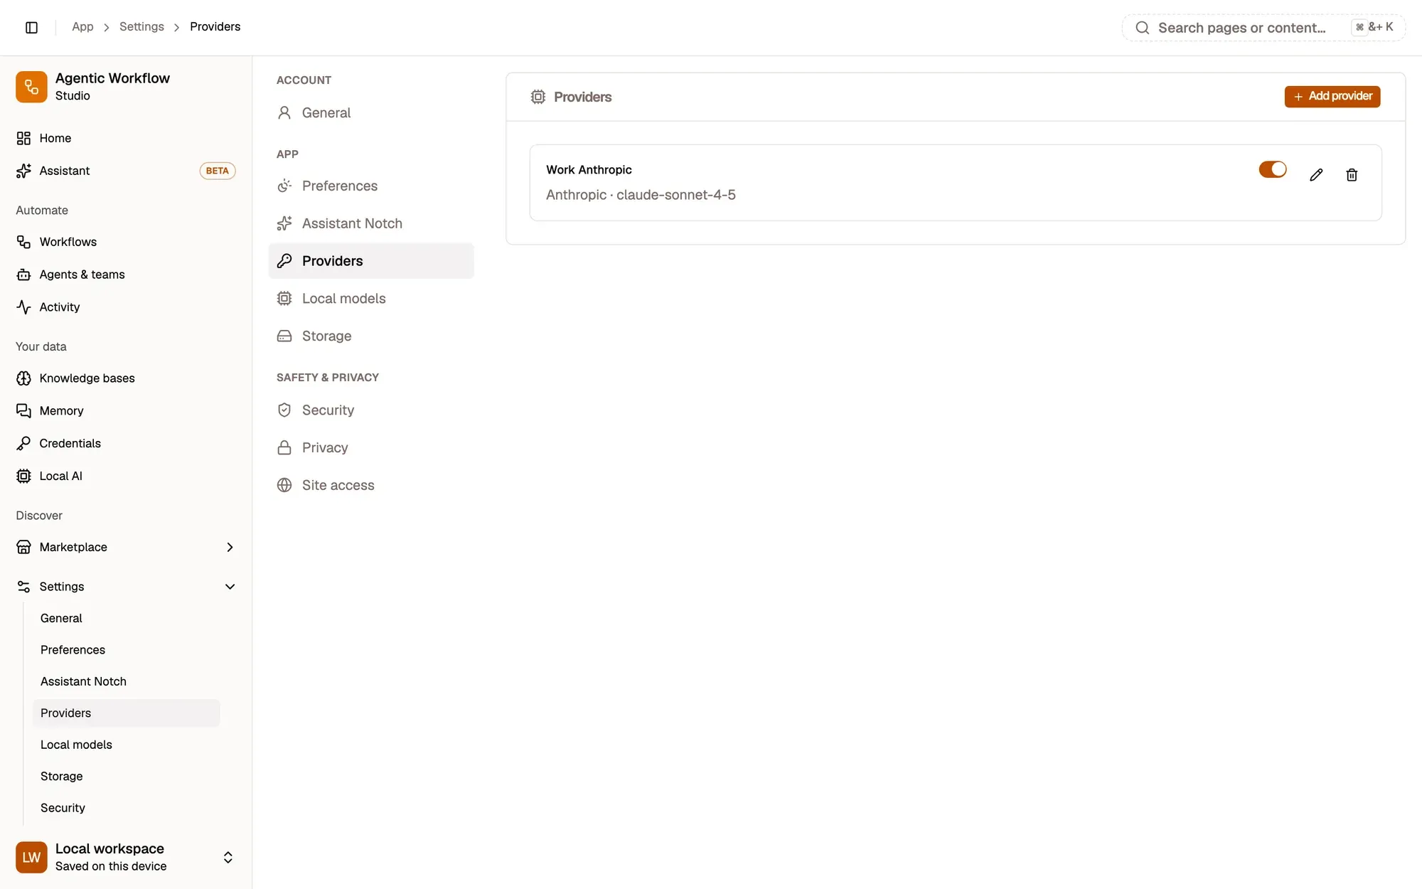The image size is (1422, 889).
Task: Open Site access settings
Action: tap(371, 485)
